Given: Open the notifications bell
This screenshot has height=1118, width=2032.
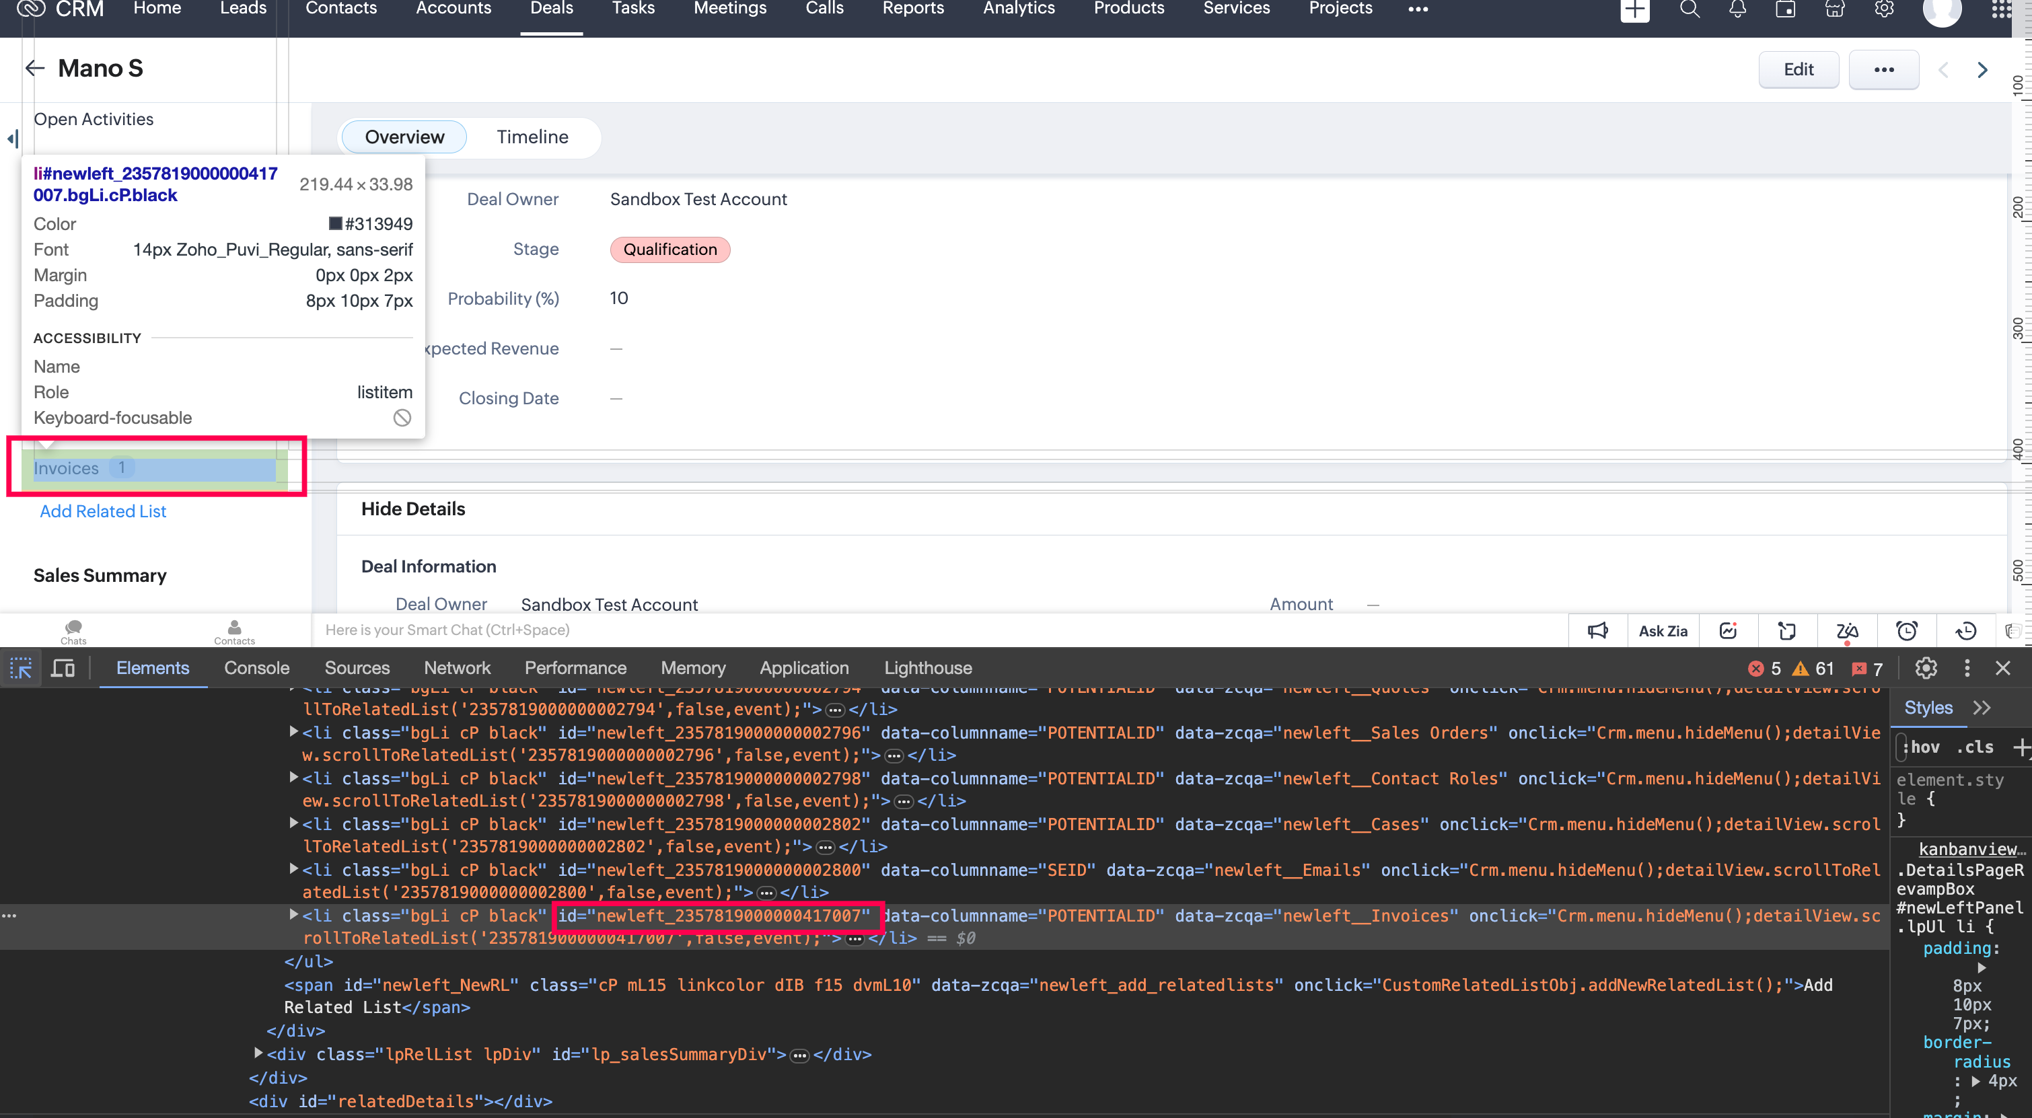Looking at the screenshot, I should 1738,9.
